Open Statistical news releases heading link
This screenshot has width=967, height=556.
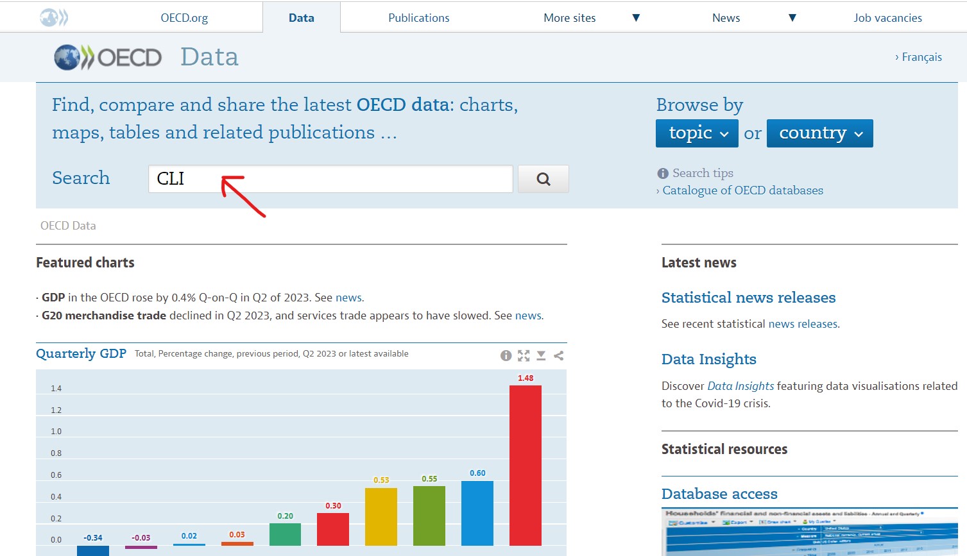pos(748,298)
